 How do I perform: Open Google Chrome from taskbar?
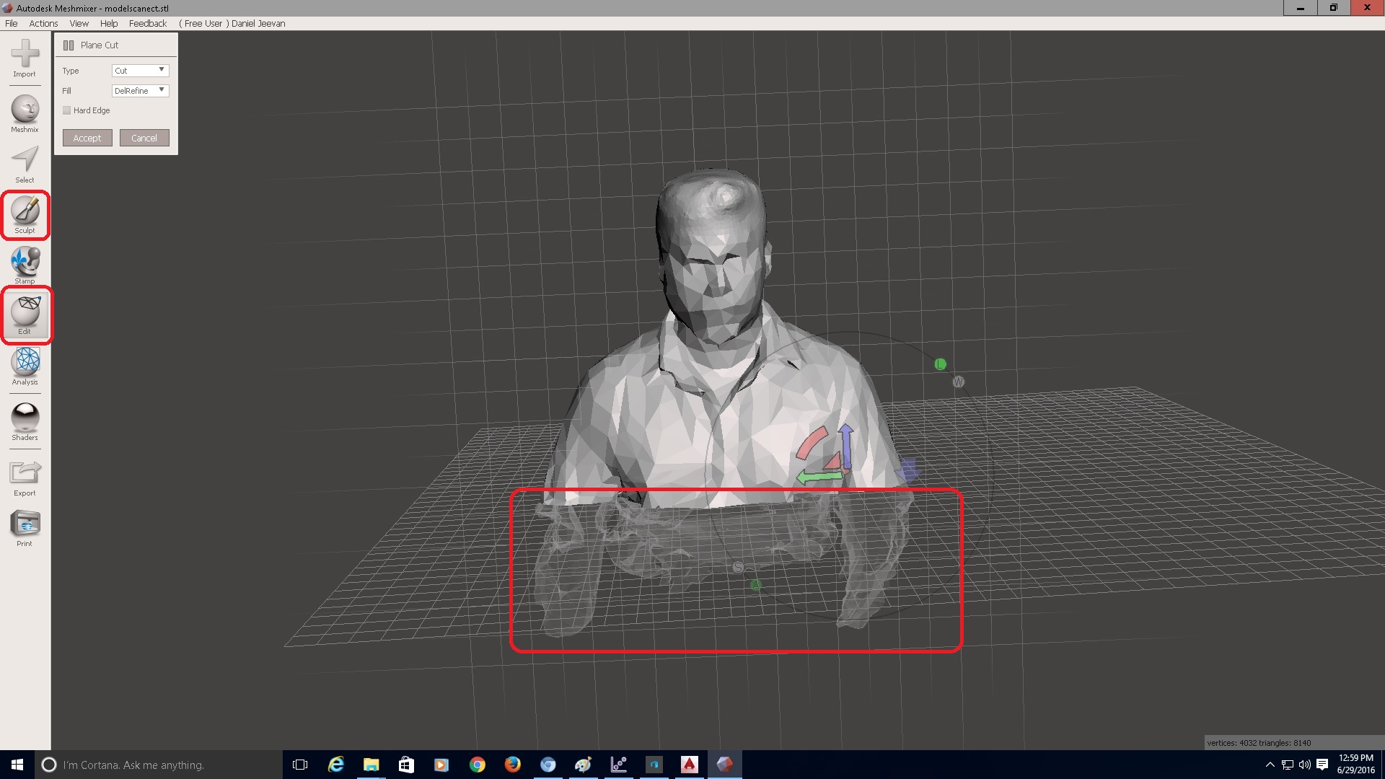coord(477,765)
